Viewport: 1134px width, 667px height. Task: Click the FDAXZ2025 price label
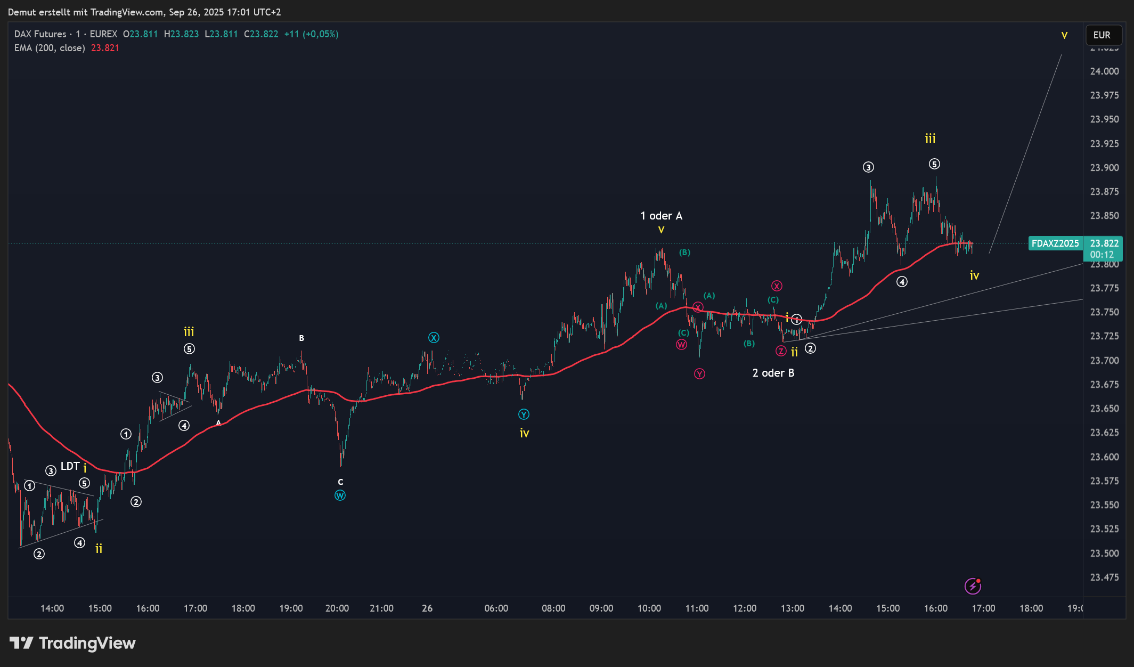[x=1055, y=243]
